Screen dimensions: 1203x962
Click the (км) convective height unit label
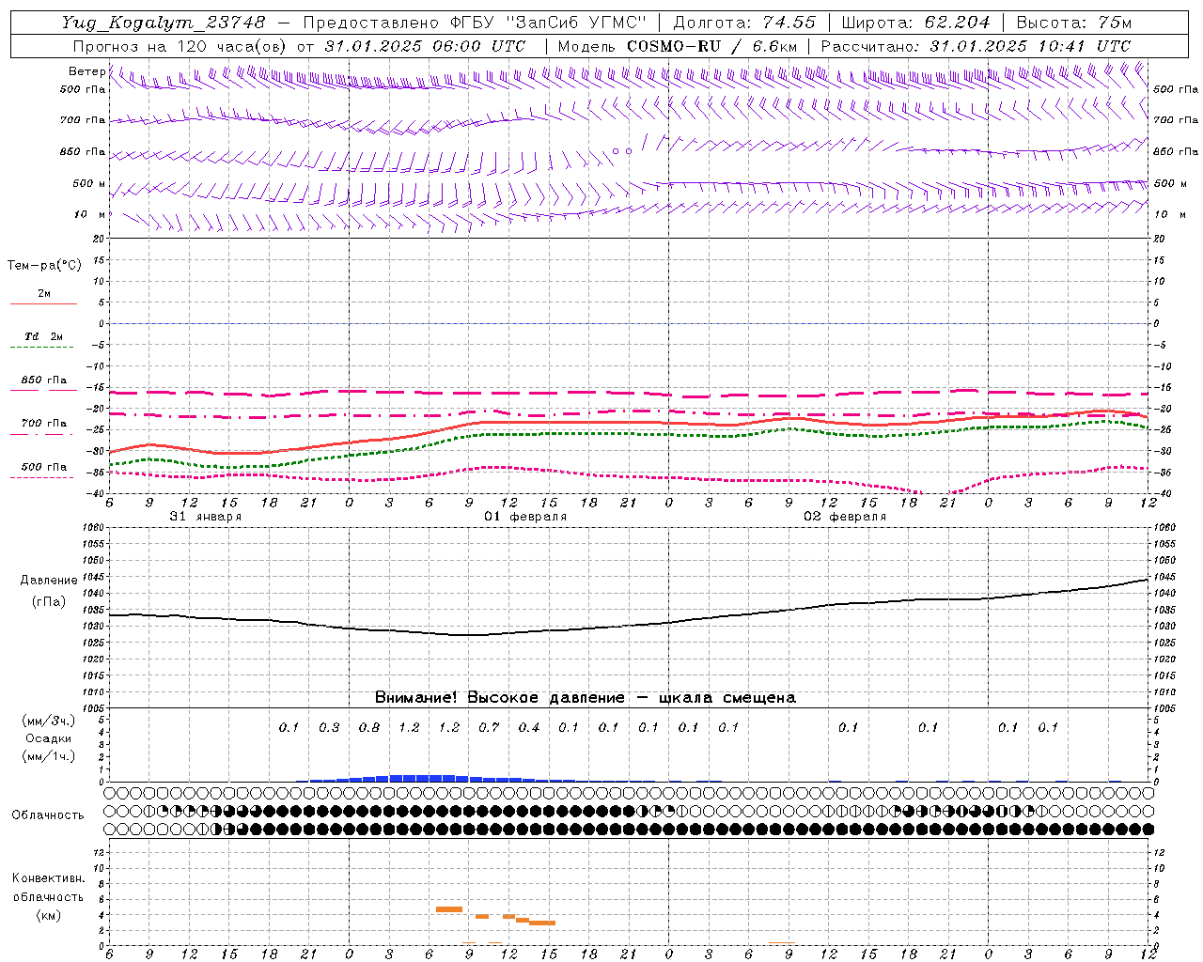point(49,915)
